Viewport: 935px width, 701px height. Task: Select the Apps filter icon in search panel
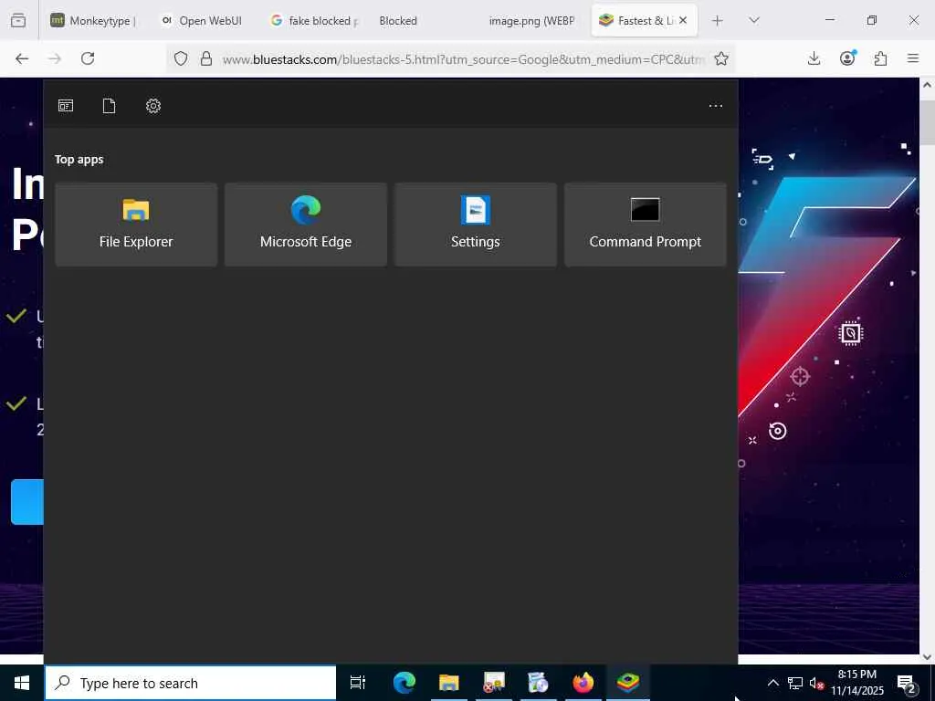(x=66, y=106)
